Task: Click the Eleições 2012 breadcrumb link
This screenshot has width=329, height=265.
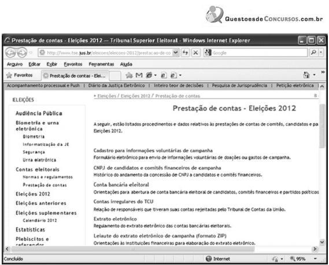Action: tap(135, 96)
